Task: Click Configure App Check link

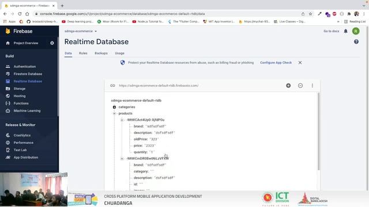Action: [x=276, y=63]
